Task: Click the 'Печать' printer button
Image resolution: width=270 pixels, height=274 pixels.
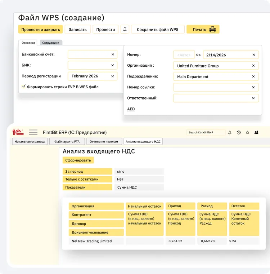Action: (203, 29)
